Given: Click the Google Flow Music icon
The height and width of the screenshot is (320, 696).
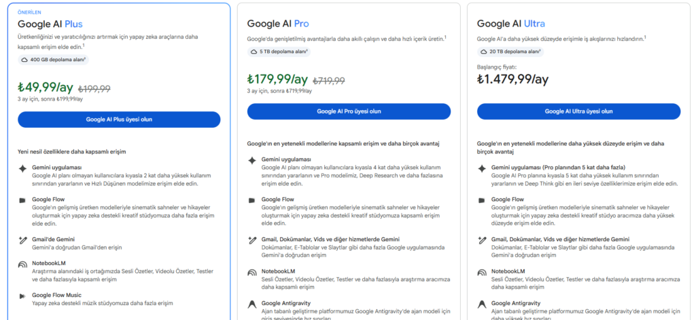Looking at the screenshot, I should (22, 296).
